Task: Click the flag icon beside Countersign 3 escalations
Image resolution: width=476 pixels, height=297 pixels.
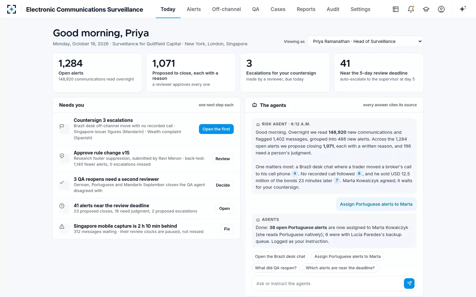Action: click(62, 126)
